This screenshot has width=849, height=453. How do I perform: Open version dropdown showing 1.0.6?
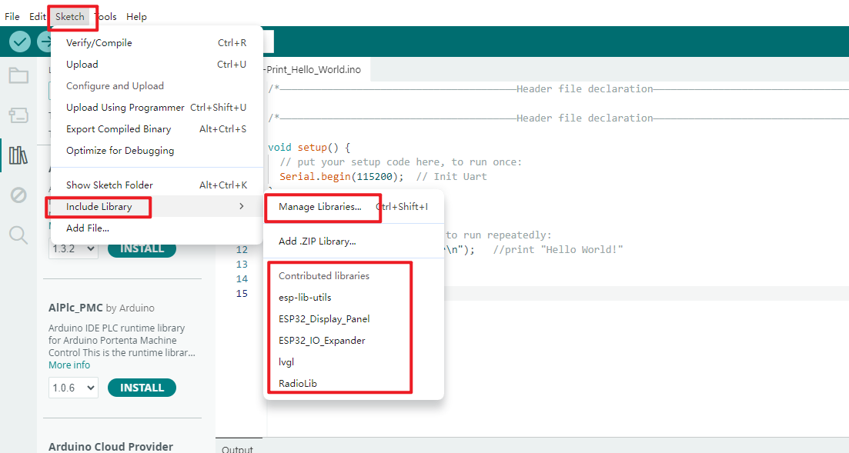point(73,388)
